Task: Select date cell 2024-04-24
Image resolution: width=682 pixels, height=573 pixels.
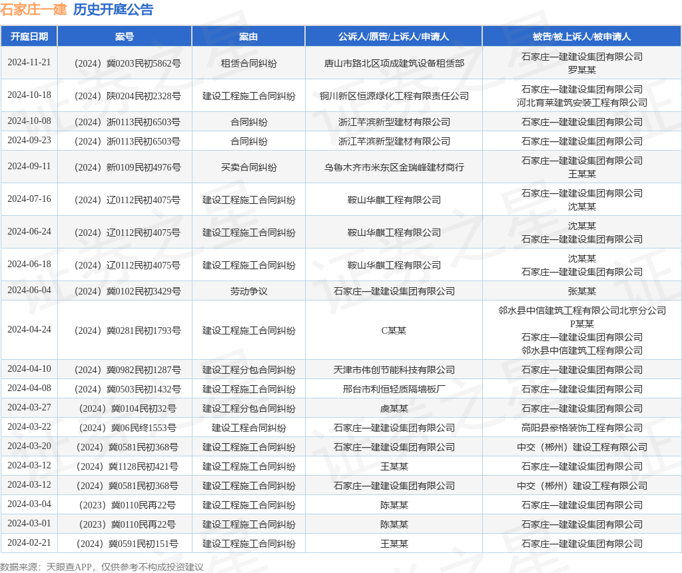Action: [29, 330]
